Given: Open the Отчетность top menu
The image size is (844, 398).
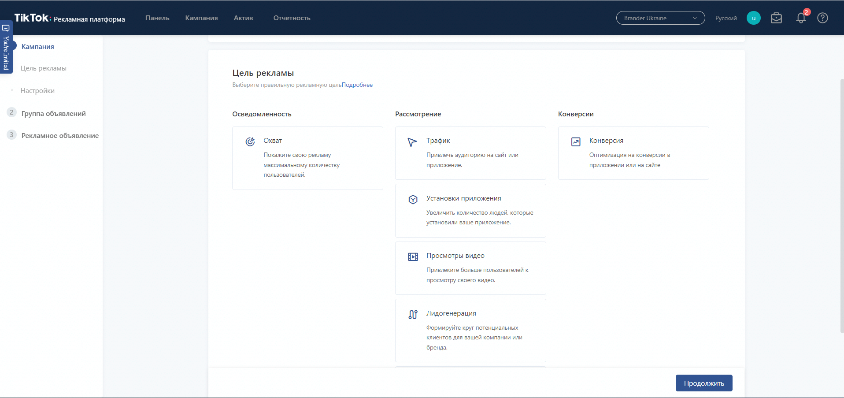Looking at the screenshot, I should pyautogui.click(x=292, y=18).
